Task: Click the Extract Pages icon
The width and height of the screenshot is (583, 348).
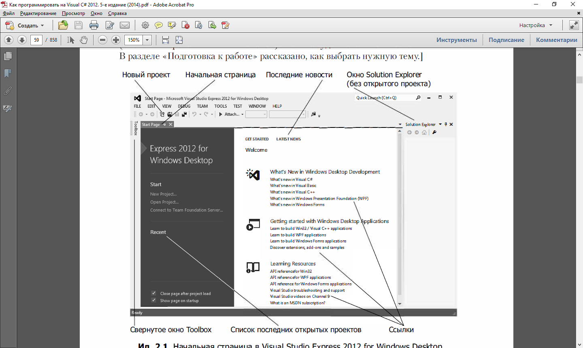Action: pyautogui.click(x=212, y=25)
